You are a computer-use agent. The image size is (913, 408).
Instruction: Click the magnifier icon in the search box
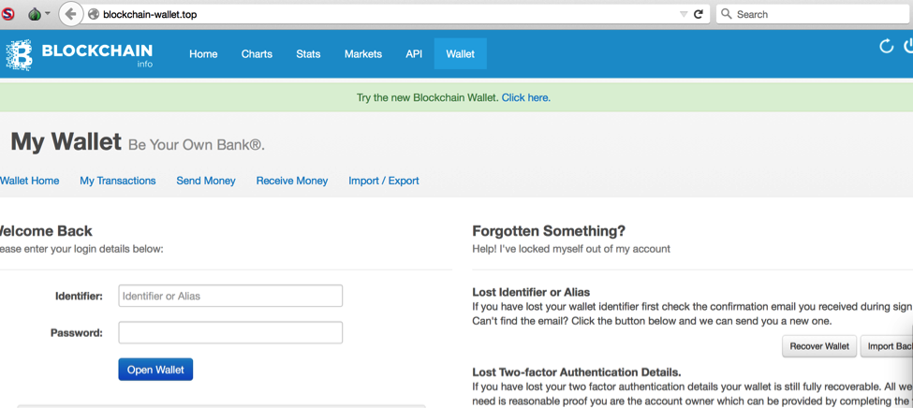pos(726,14)
